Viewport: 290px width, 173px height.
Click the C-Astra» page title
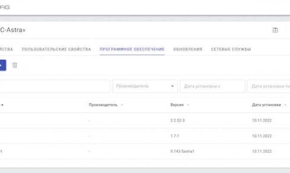click(x=13, y=30)
